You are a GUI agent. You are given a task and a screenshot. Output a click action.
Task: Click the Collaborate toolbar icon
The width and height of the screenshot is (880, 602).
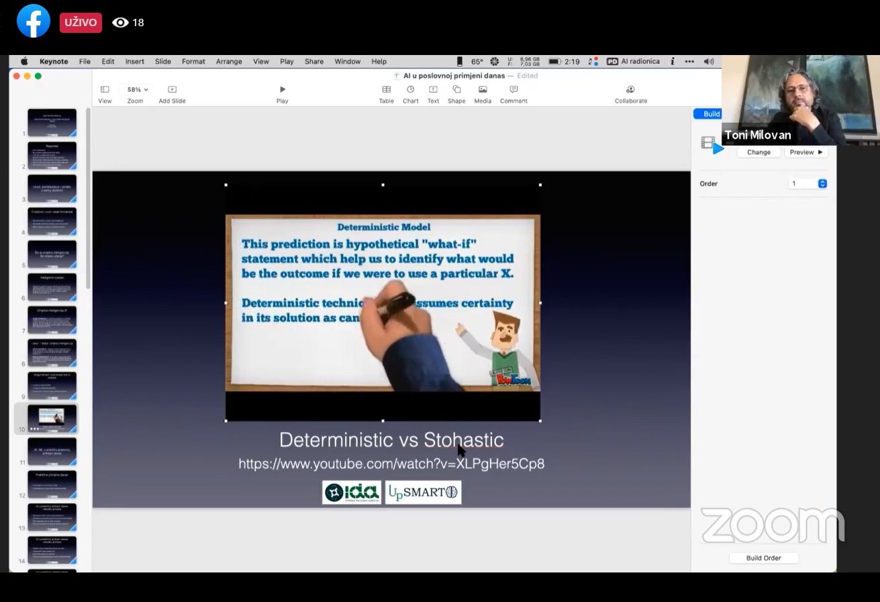[x=630, y=89]
